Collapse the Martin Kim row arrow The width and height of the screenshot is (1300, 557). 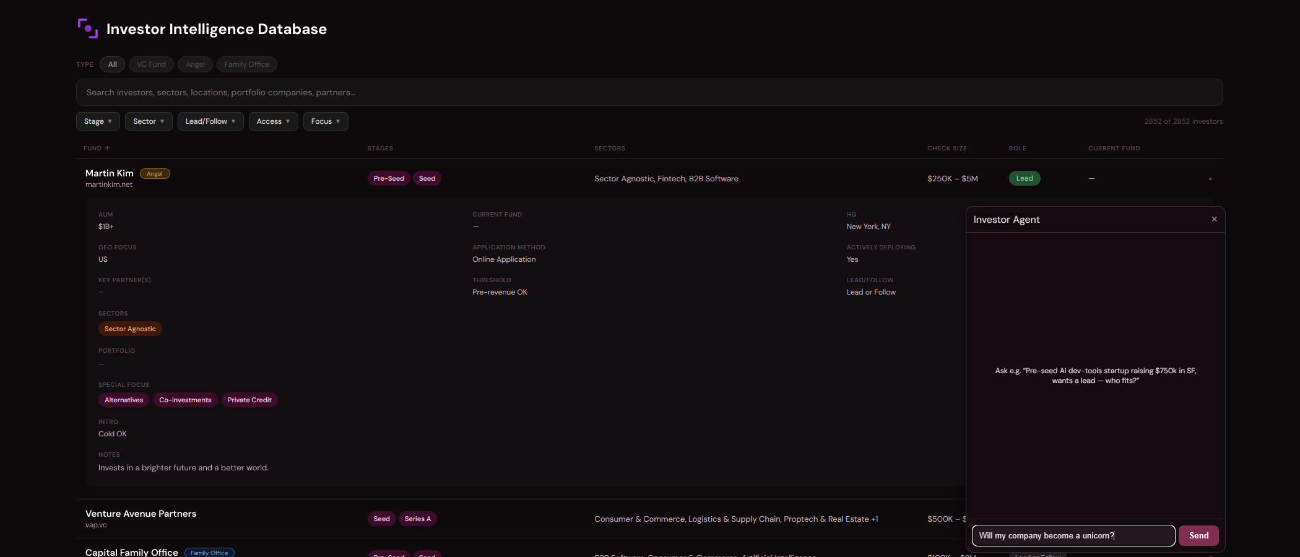[1210, 178]
